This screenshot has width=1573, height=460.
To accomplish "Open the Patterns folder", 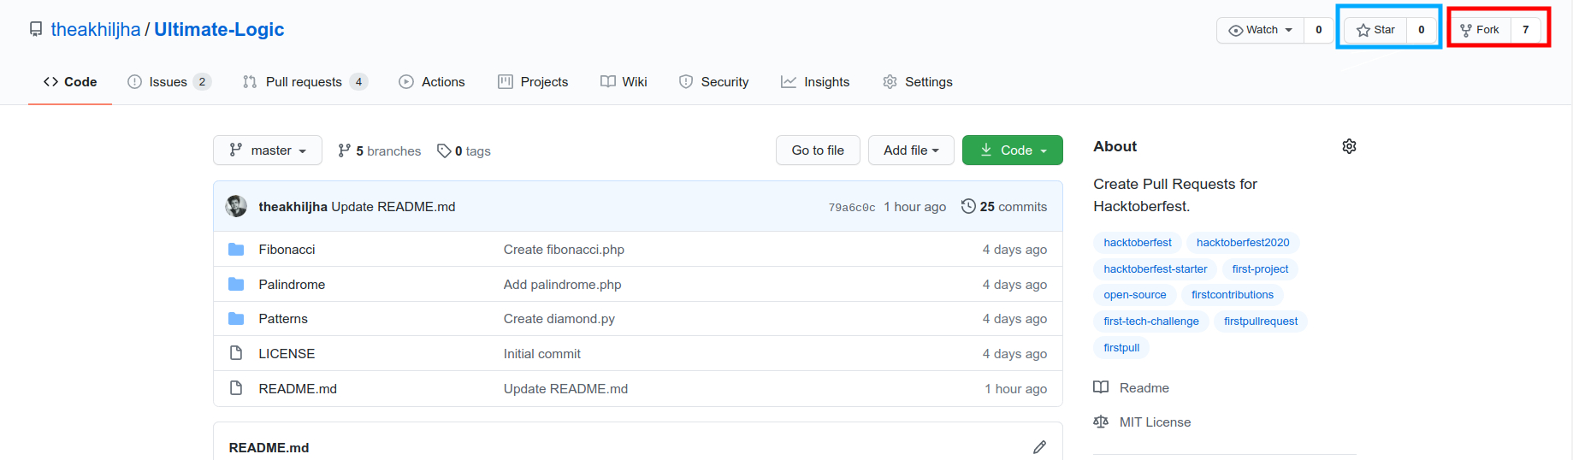I will click(283, 319).
